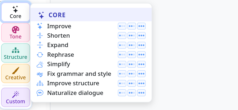Click the Improve structure hierarchy icon
Image resolution: width=238 pixels, height=110 pixels.
(40, 83)
